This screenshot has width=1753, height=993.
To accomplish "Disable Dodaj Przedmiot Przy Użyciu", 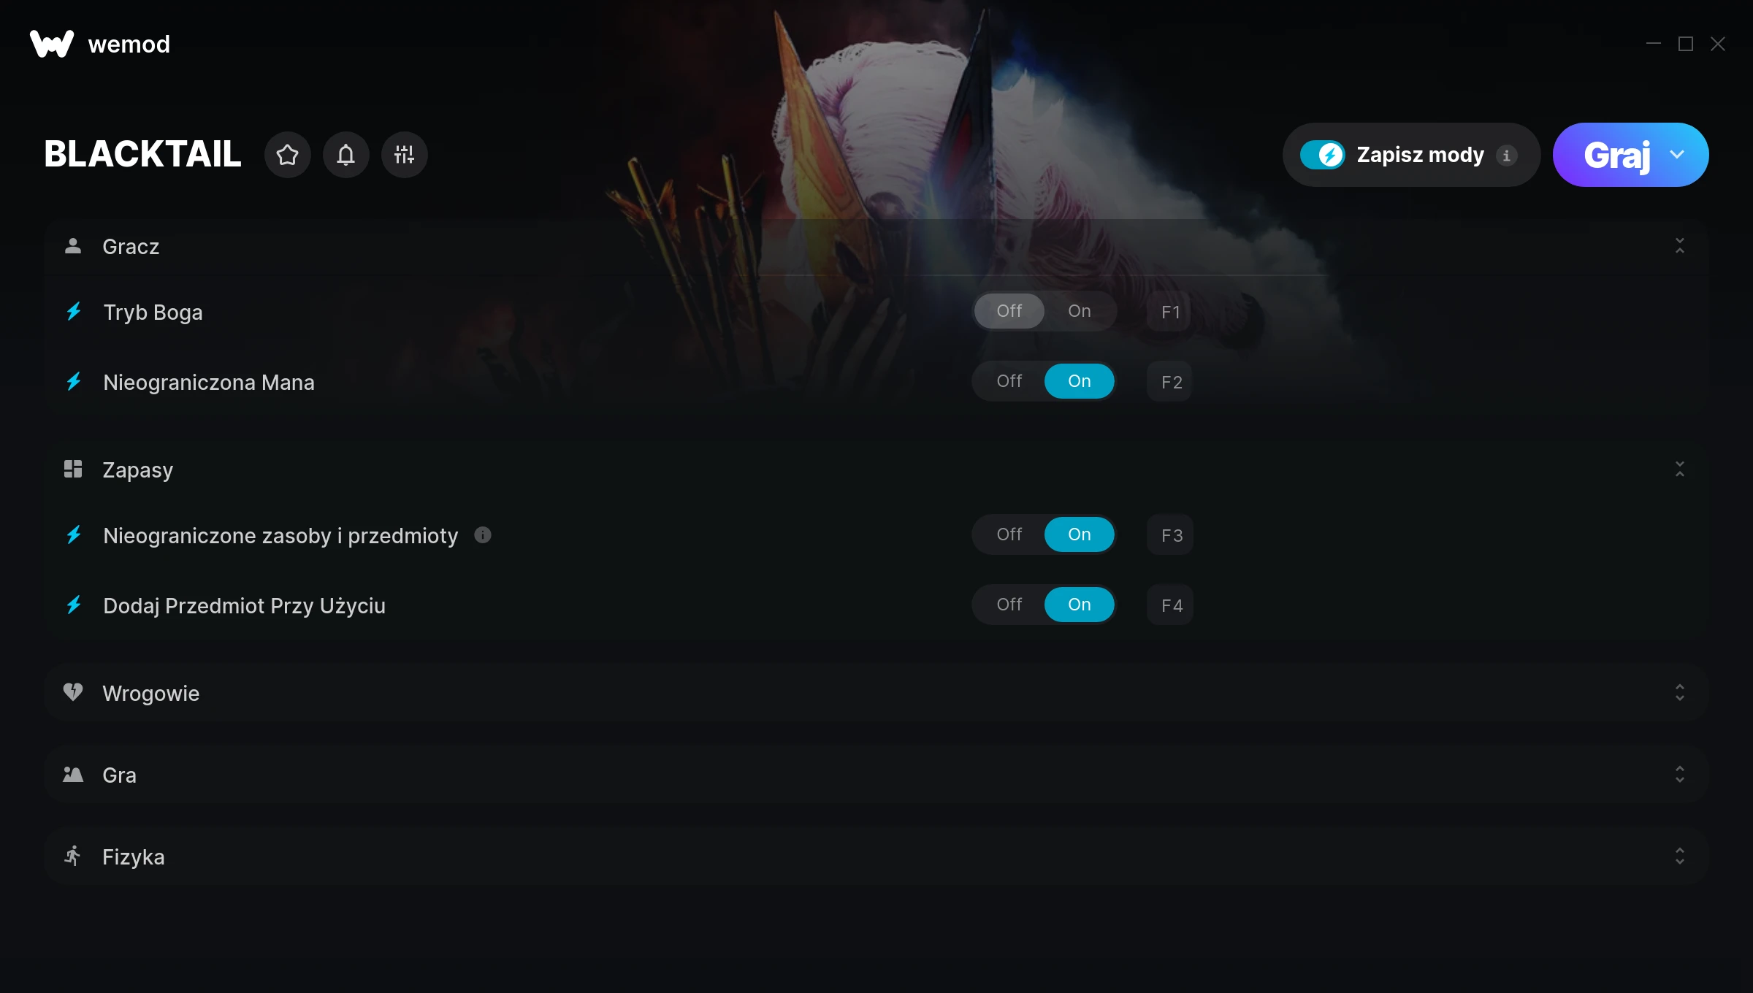I will 1009,605.
